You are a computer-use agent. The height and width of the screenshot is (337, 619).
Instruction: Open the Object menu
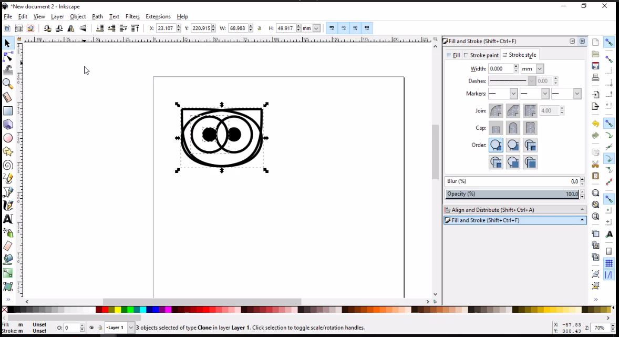pos(78,17)
